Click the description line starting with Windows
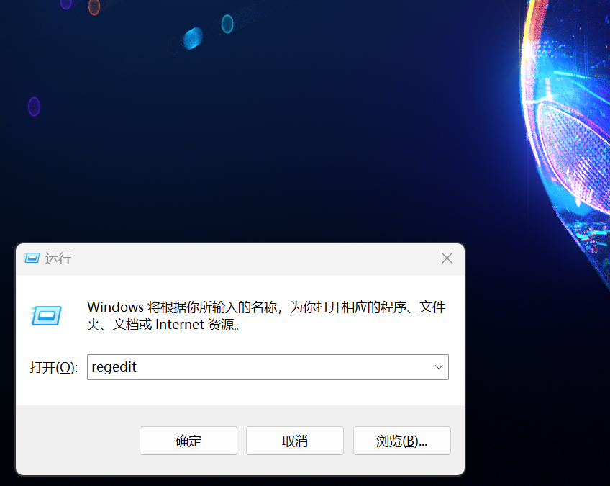Viewport: 610px width, 486px height. (x=266, y=307)
